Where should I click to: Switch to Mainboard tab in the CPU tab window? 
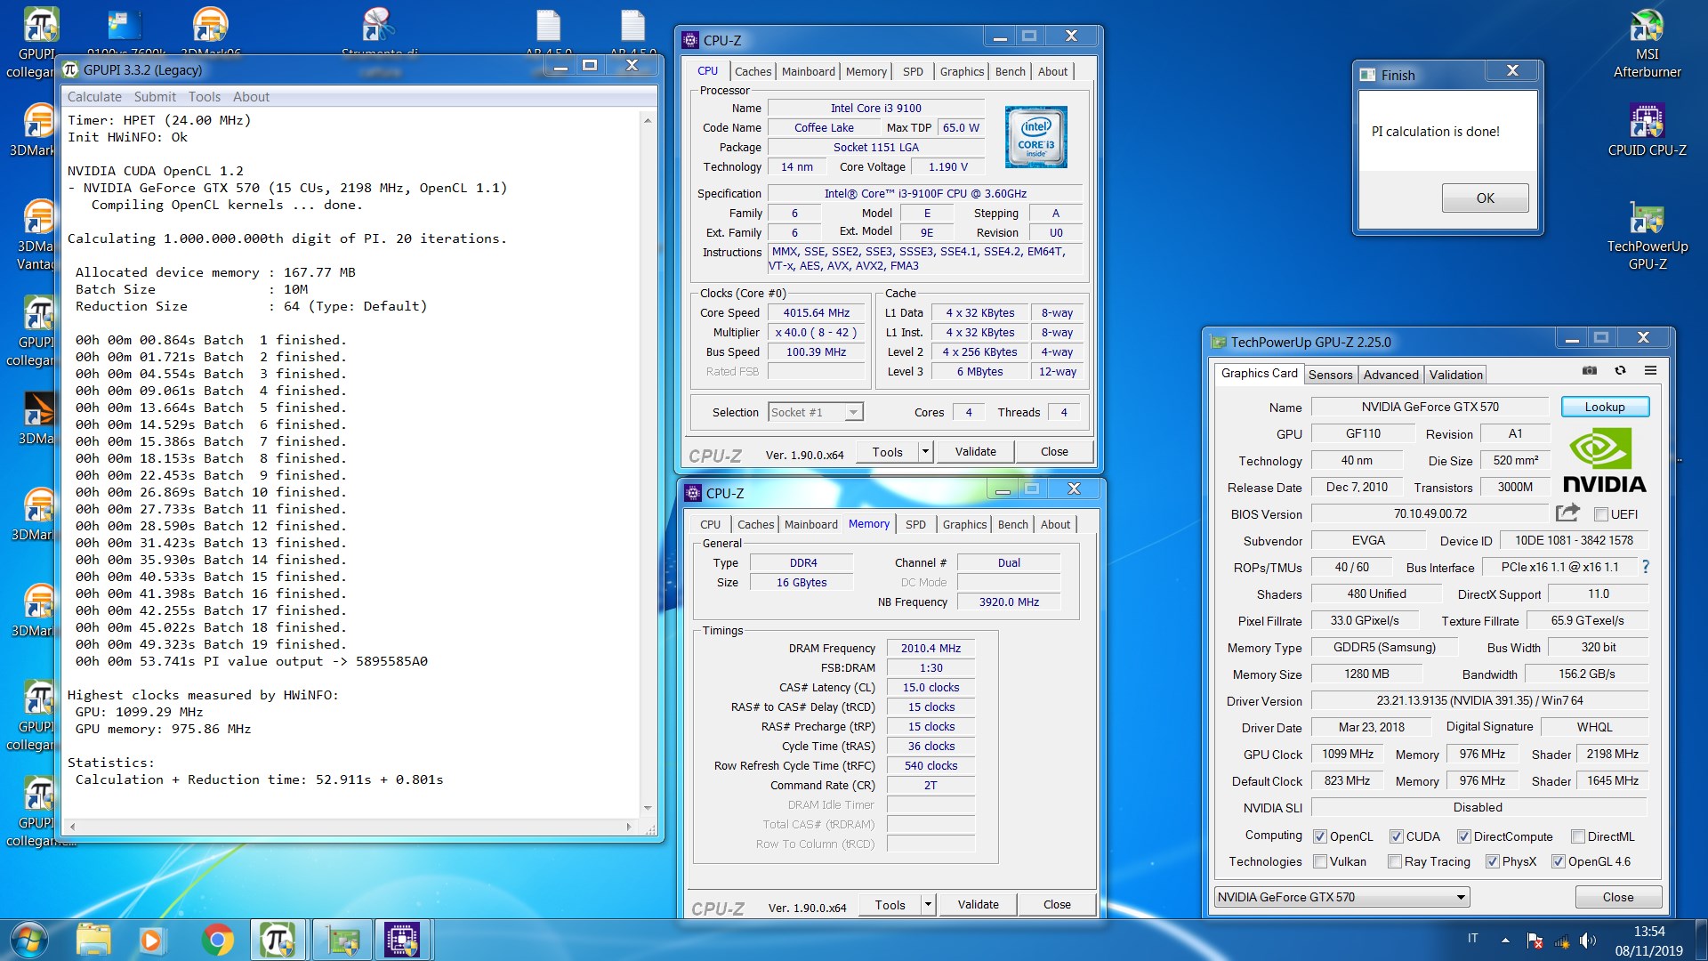(x=809, y=71)
